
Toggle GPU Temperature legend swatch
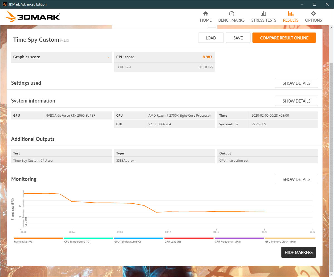[139, 238]
